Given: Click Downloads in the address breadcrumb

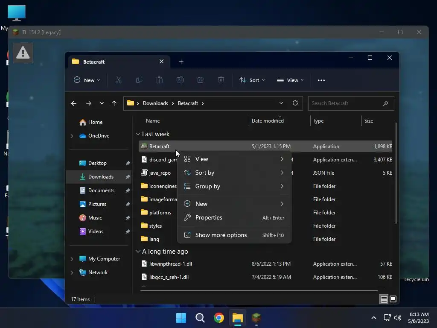Looking at the screenshot, I should click(155, 103).
